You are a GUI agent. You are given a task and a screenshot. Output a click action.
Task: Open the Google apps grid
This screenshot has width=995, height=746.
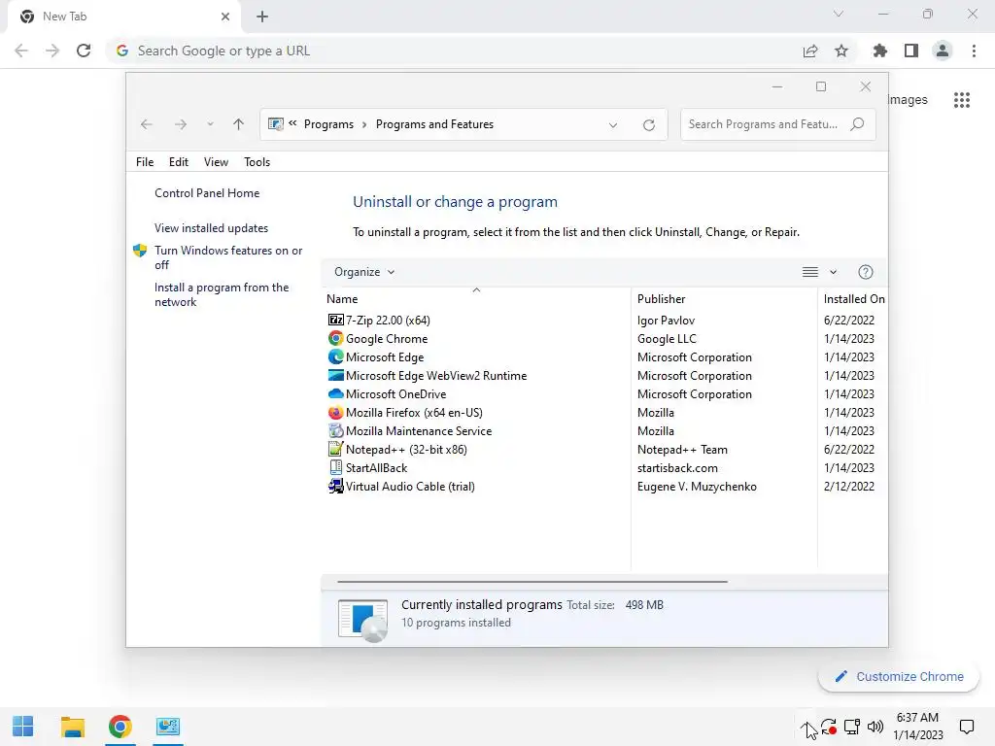tap(962, 100)
